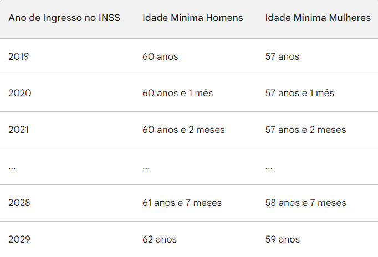This screenshot has height=257, width=378.
Task: Click the '60 anos' men's age cell
Action: tap(160, 56)
